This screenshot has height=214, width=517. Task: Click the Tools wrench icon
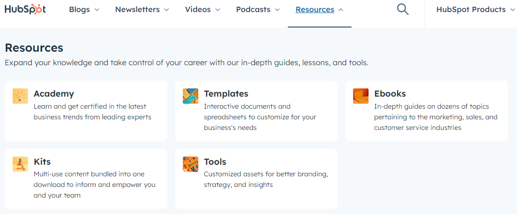coord(190,164)
